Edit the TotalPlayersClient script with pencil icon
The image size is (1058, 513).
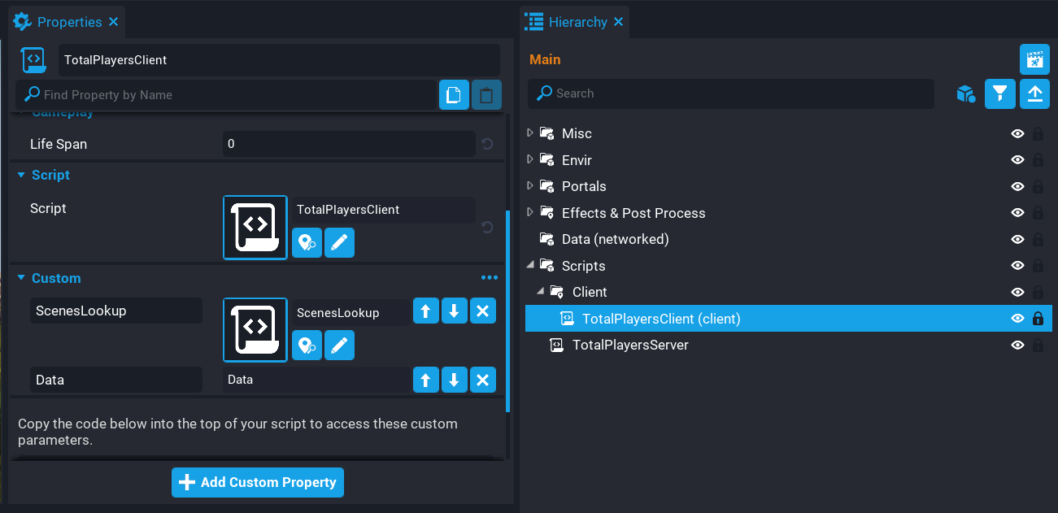(339, 243)
